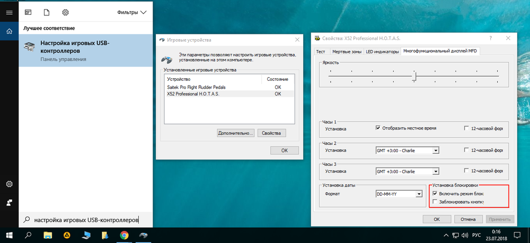Click the Свойства button

pyautogui.click(x=271, y=133)
